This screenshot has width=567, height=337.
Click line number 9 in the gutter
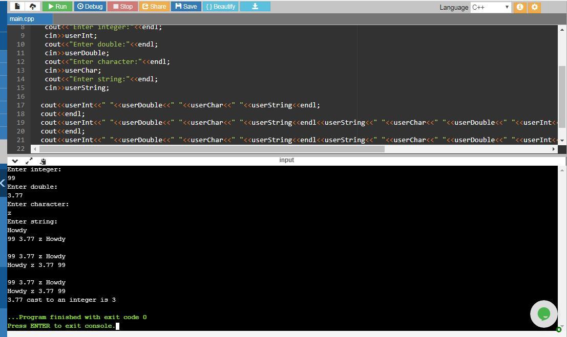click(23, 36)
